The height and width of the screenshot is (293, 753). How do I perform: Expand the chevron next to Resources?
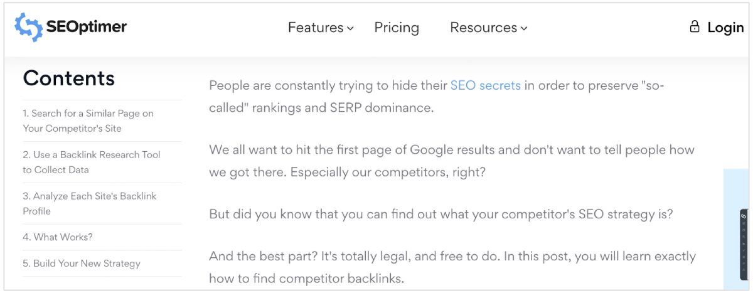pyautogui.click(x=524, y=28)
